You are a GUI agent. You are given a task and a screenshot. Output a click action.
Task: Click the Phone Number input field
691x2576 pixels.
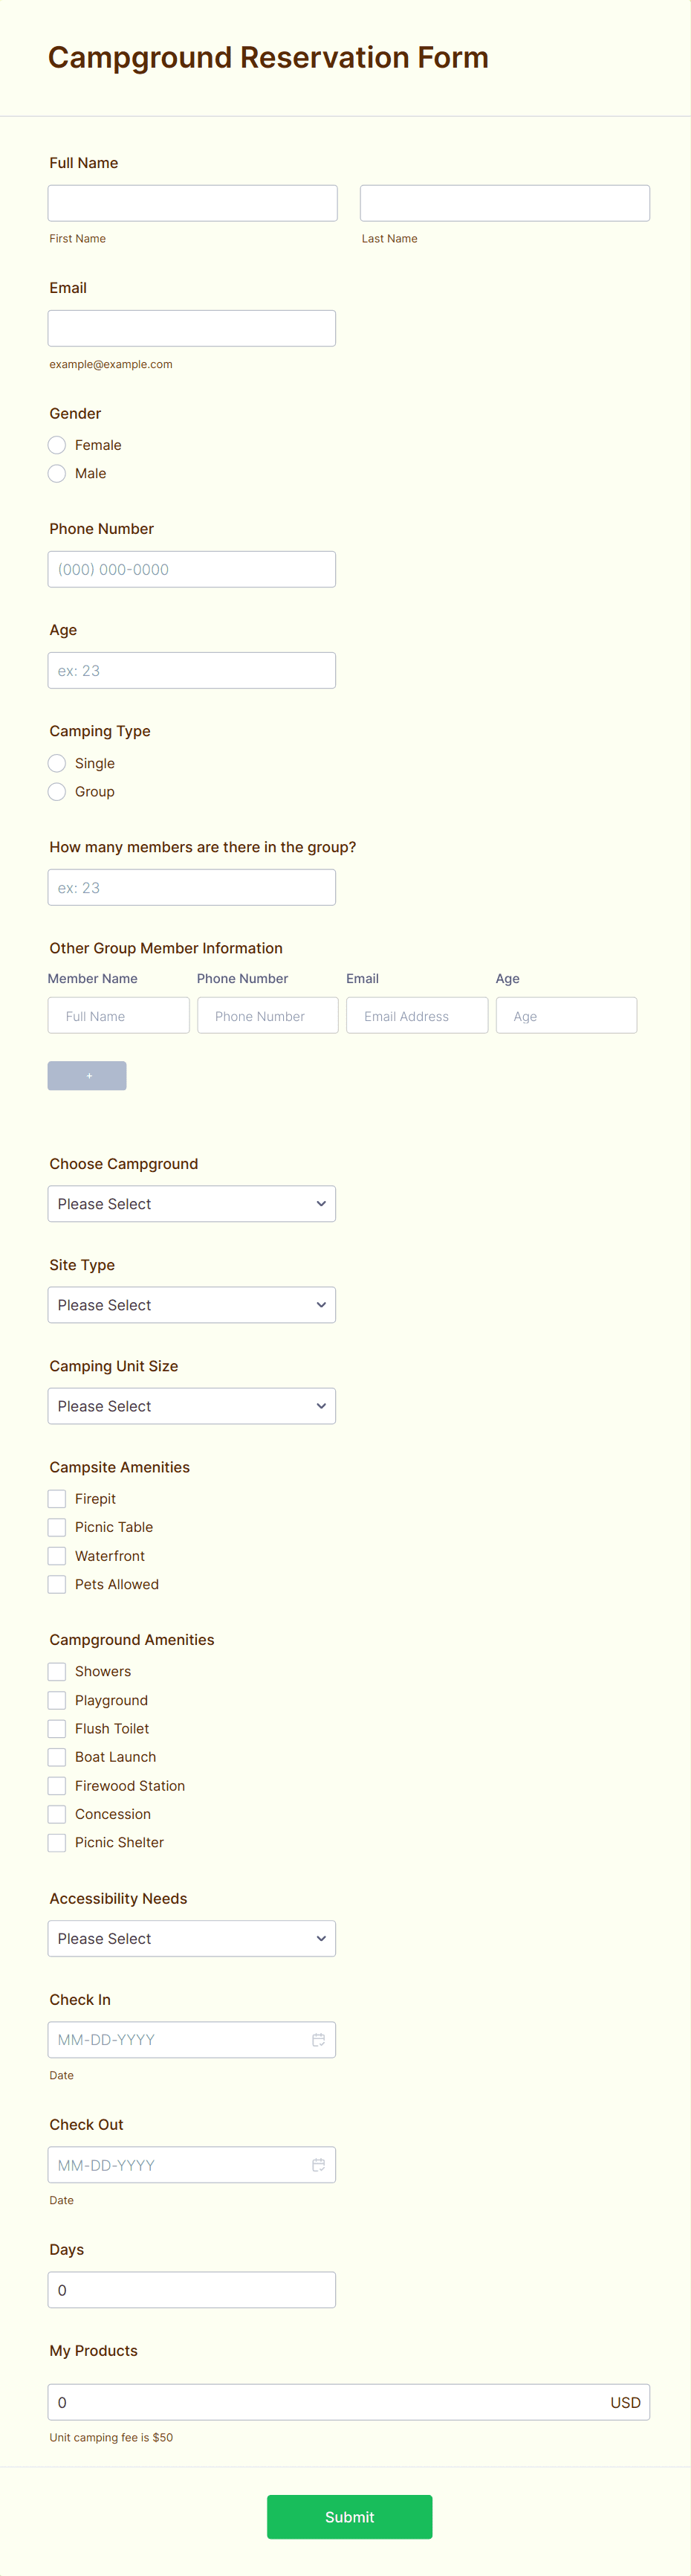tap(192, 568)
